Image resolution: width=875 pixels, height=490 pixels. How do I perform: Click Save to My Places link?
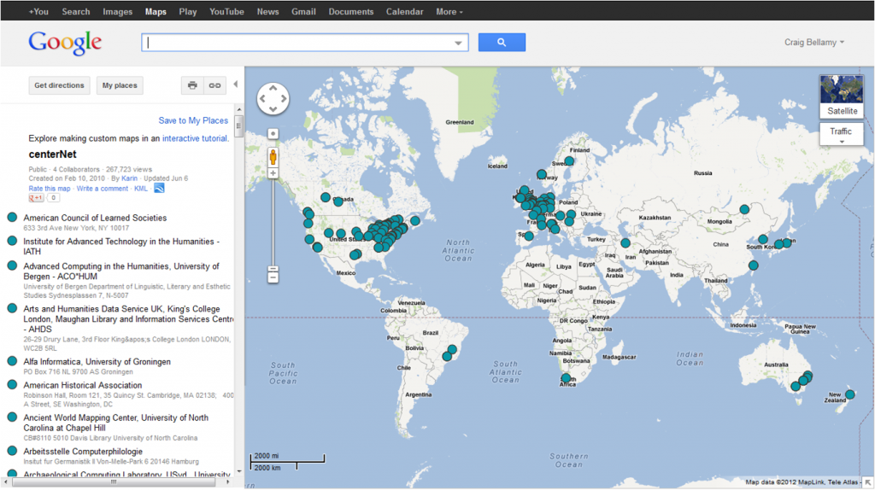click(x=193, y=120)
